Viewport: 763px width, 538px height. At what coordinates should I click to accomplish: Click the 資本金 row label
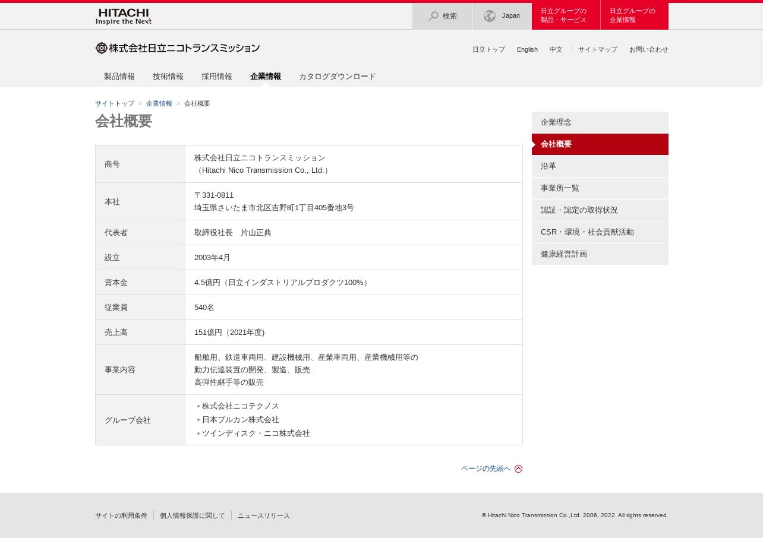click(116, 283)
